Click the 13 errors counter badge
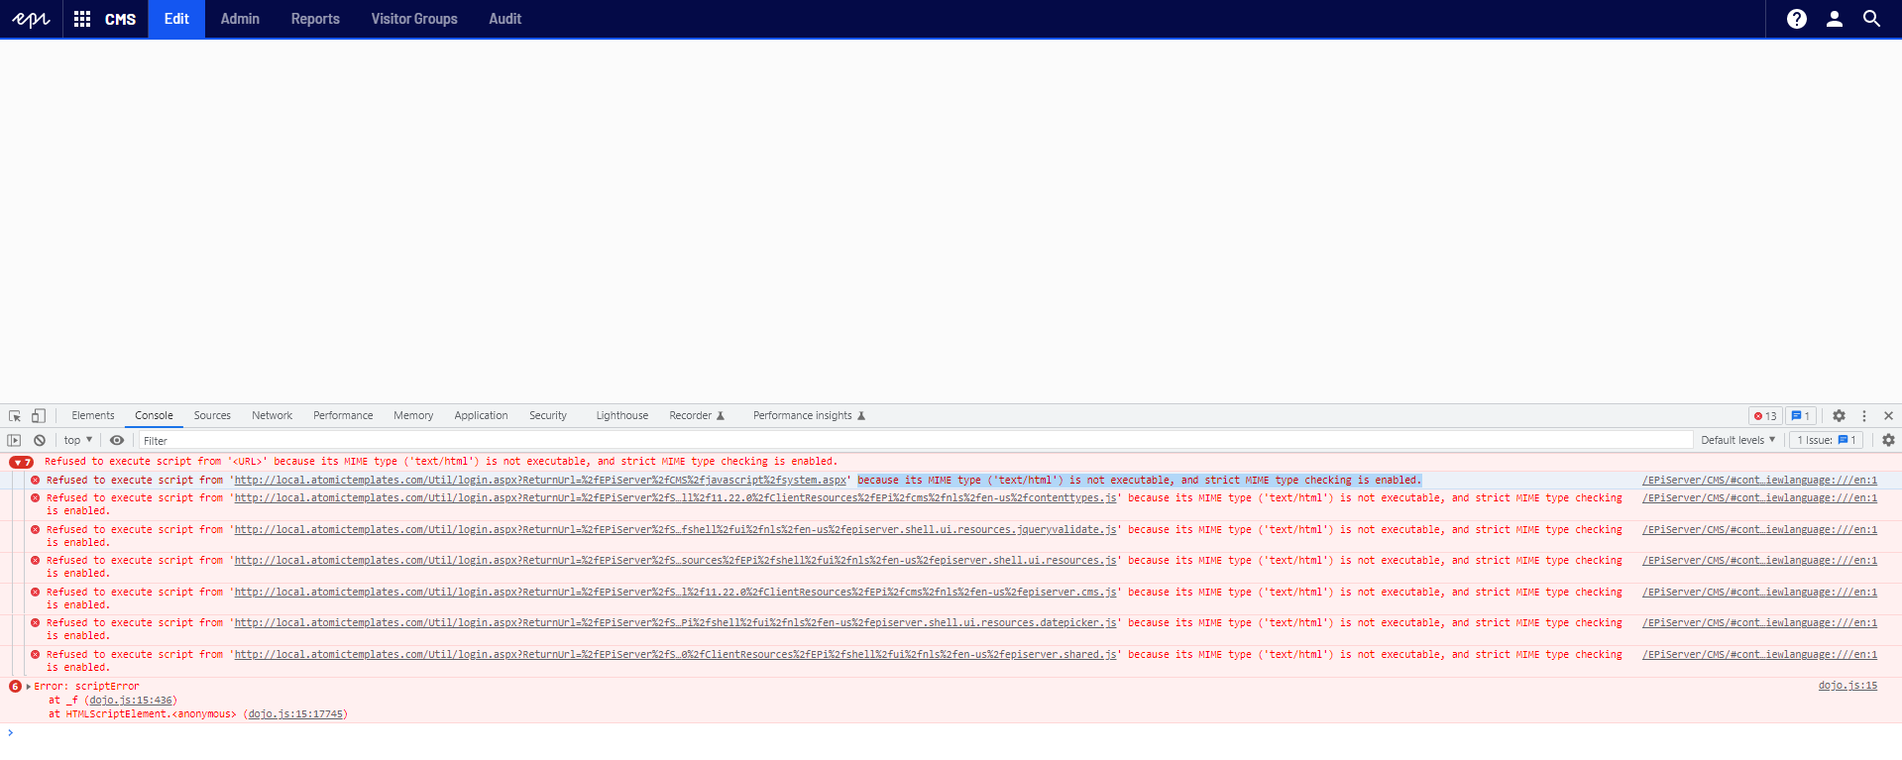Image resolution: width=1902 pixels, height=760 pixels. (1765, 416)
